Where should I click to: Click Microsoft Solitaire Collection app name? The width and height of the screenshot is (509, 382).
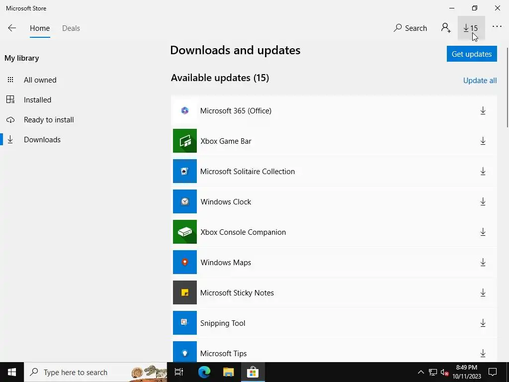point(248,172)
